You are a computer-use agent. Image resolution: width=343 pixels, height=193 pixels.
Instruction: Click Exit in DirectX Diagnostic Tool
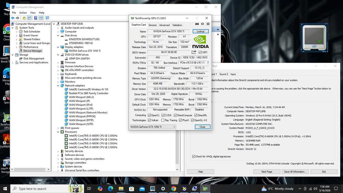click(324, 172)
